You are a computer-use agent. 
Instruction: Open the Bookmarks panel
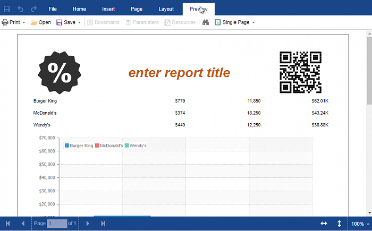coord(103,22)
